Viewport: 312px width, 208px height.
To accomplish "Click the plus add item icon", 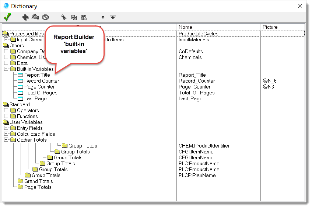I will point(25,17).
